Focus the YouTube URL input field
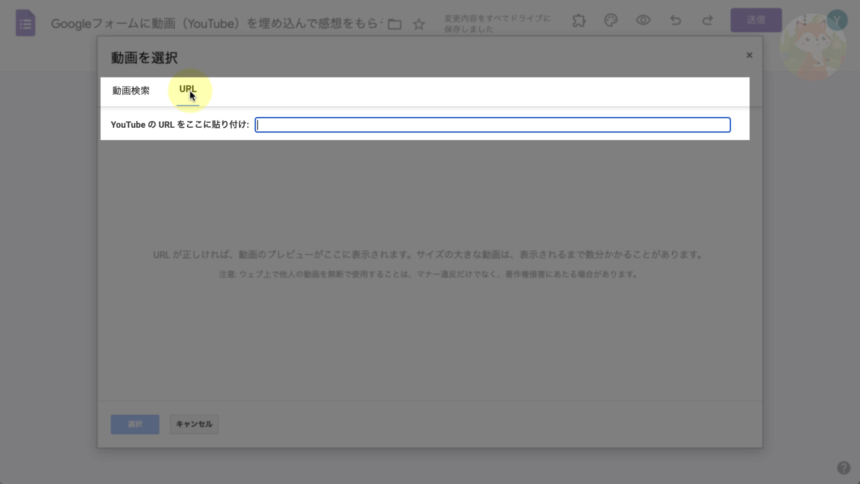Viewport: 860px width, 484px height. point(493,125)
